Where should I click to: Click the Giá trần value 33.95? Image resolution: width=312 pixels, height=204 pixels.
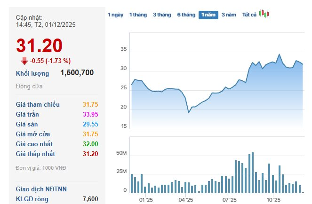point(90,114)
